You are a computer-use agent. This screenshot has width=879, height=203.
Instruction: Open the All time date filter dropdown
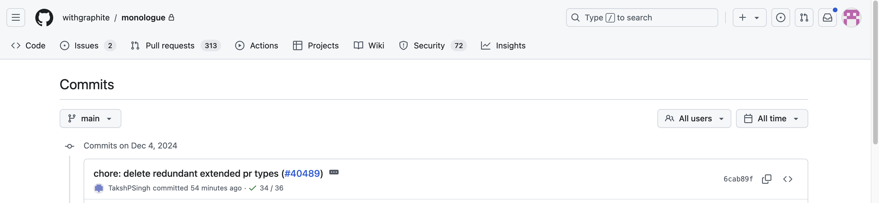[772, 118]
